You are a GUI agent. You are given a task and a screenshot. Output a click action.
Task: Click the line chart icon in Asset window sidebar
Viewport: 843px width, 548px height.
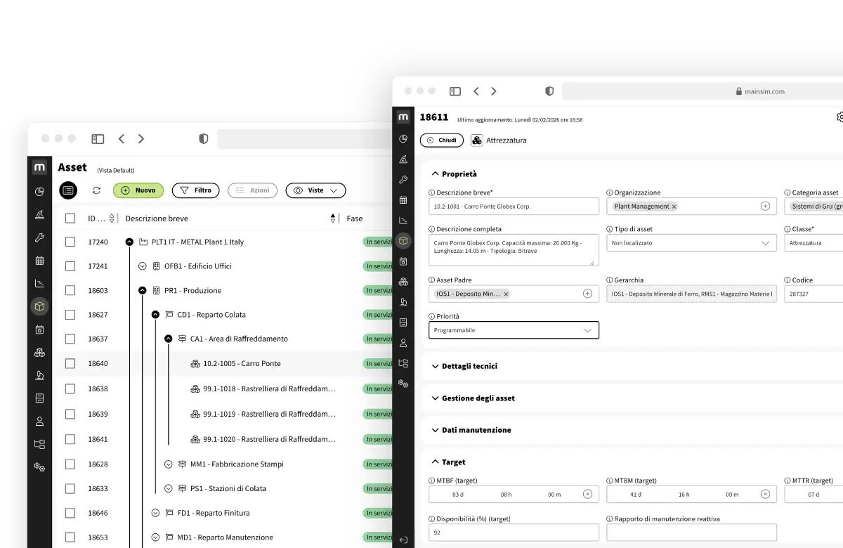(x=39, y=283)
